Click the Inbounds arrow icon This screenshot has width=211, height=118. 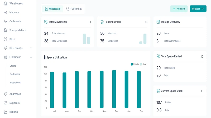pyautogui.click(x=6, y=12)
